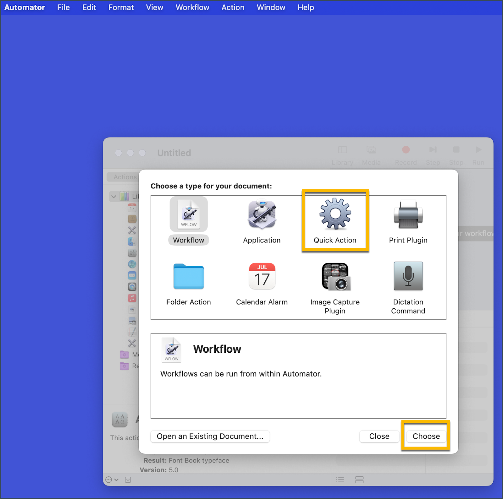Select the Finder files category icon
The image size is (503, 499).
coord(132,241)
